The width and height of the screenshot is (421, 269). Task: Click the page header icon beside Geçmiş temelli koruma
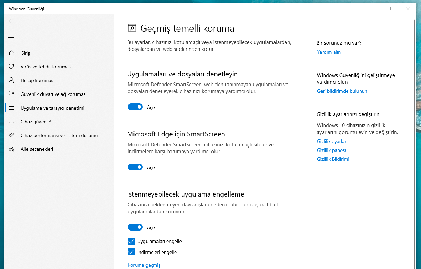(131, 28)
